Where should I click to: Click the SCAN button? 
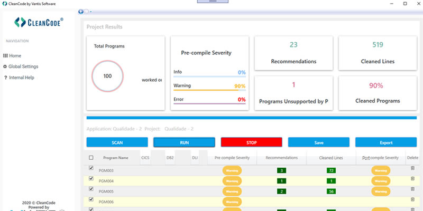[117, 142]
